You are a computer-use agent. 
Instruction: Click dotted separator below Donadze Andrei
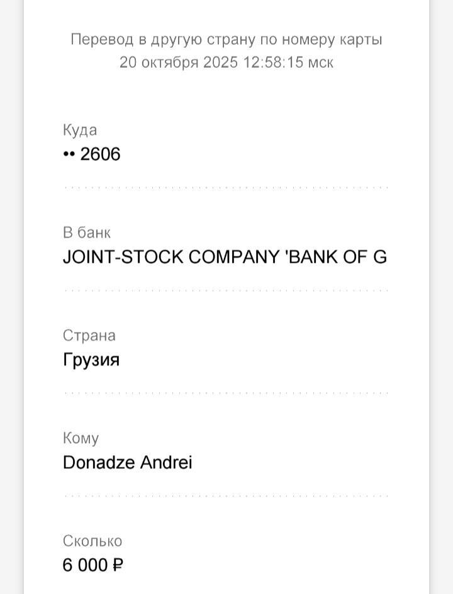226,496
